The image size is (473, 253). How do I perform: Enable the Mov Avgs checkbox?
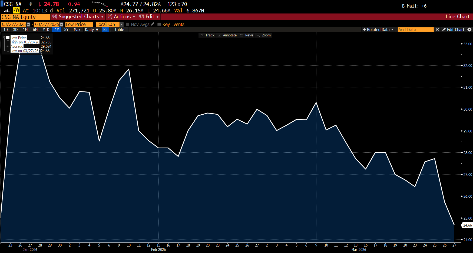128,24
